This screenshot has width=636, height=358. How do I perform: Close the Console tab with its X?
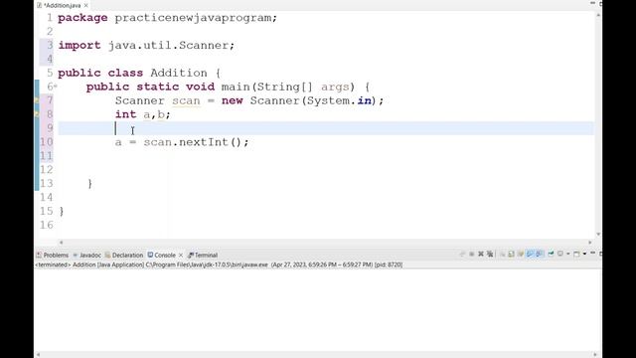tap(181, 255)
